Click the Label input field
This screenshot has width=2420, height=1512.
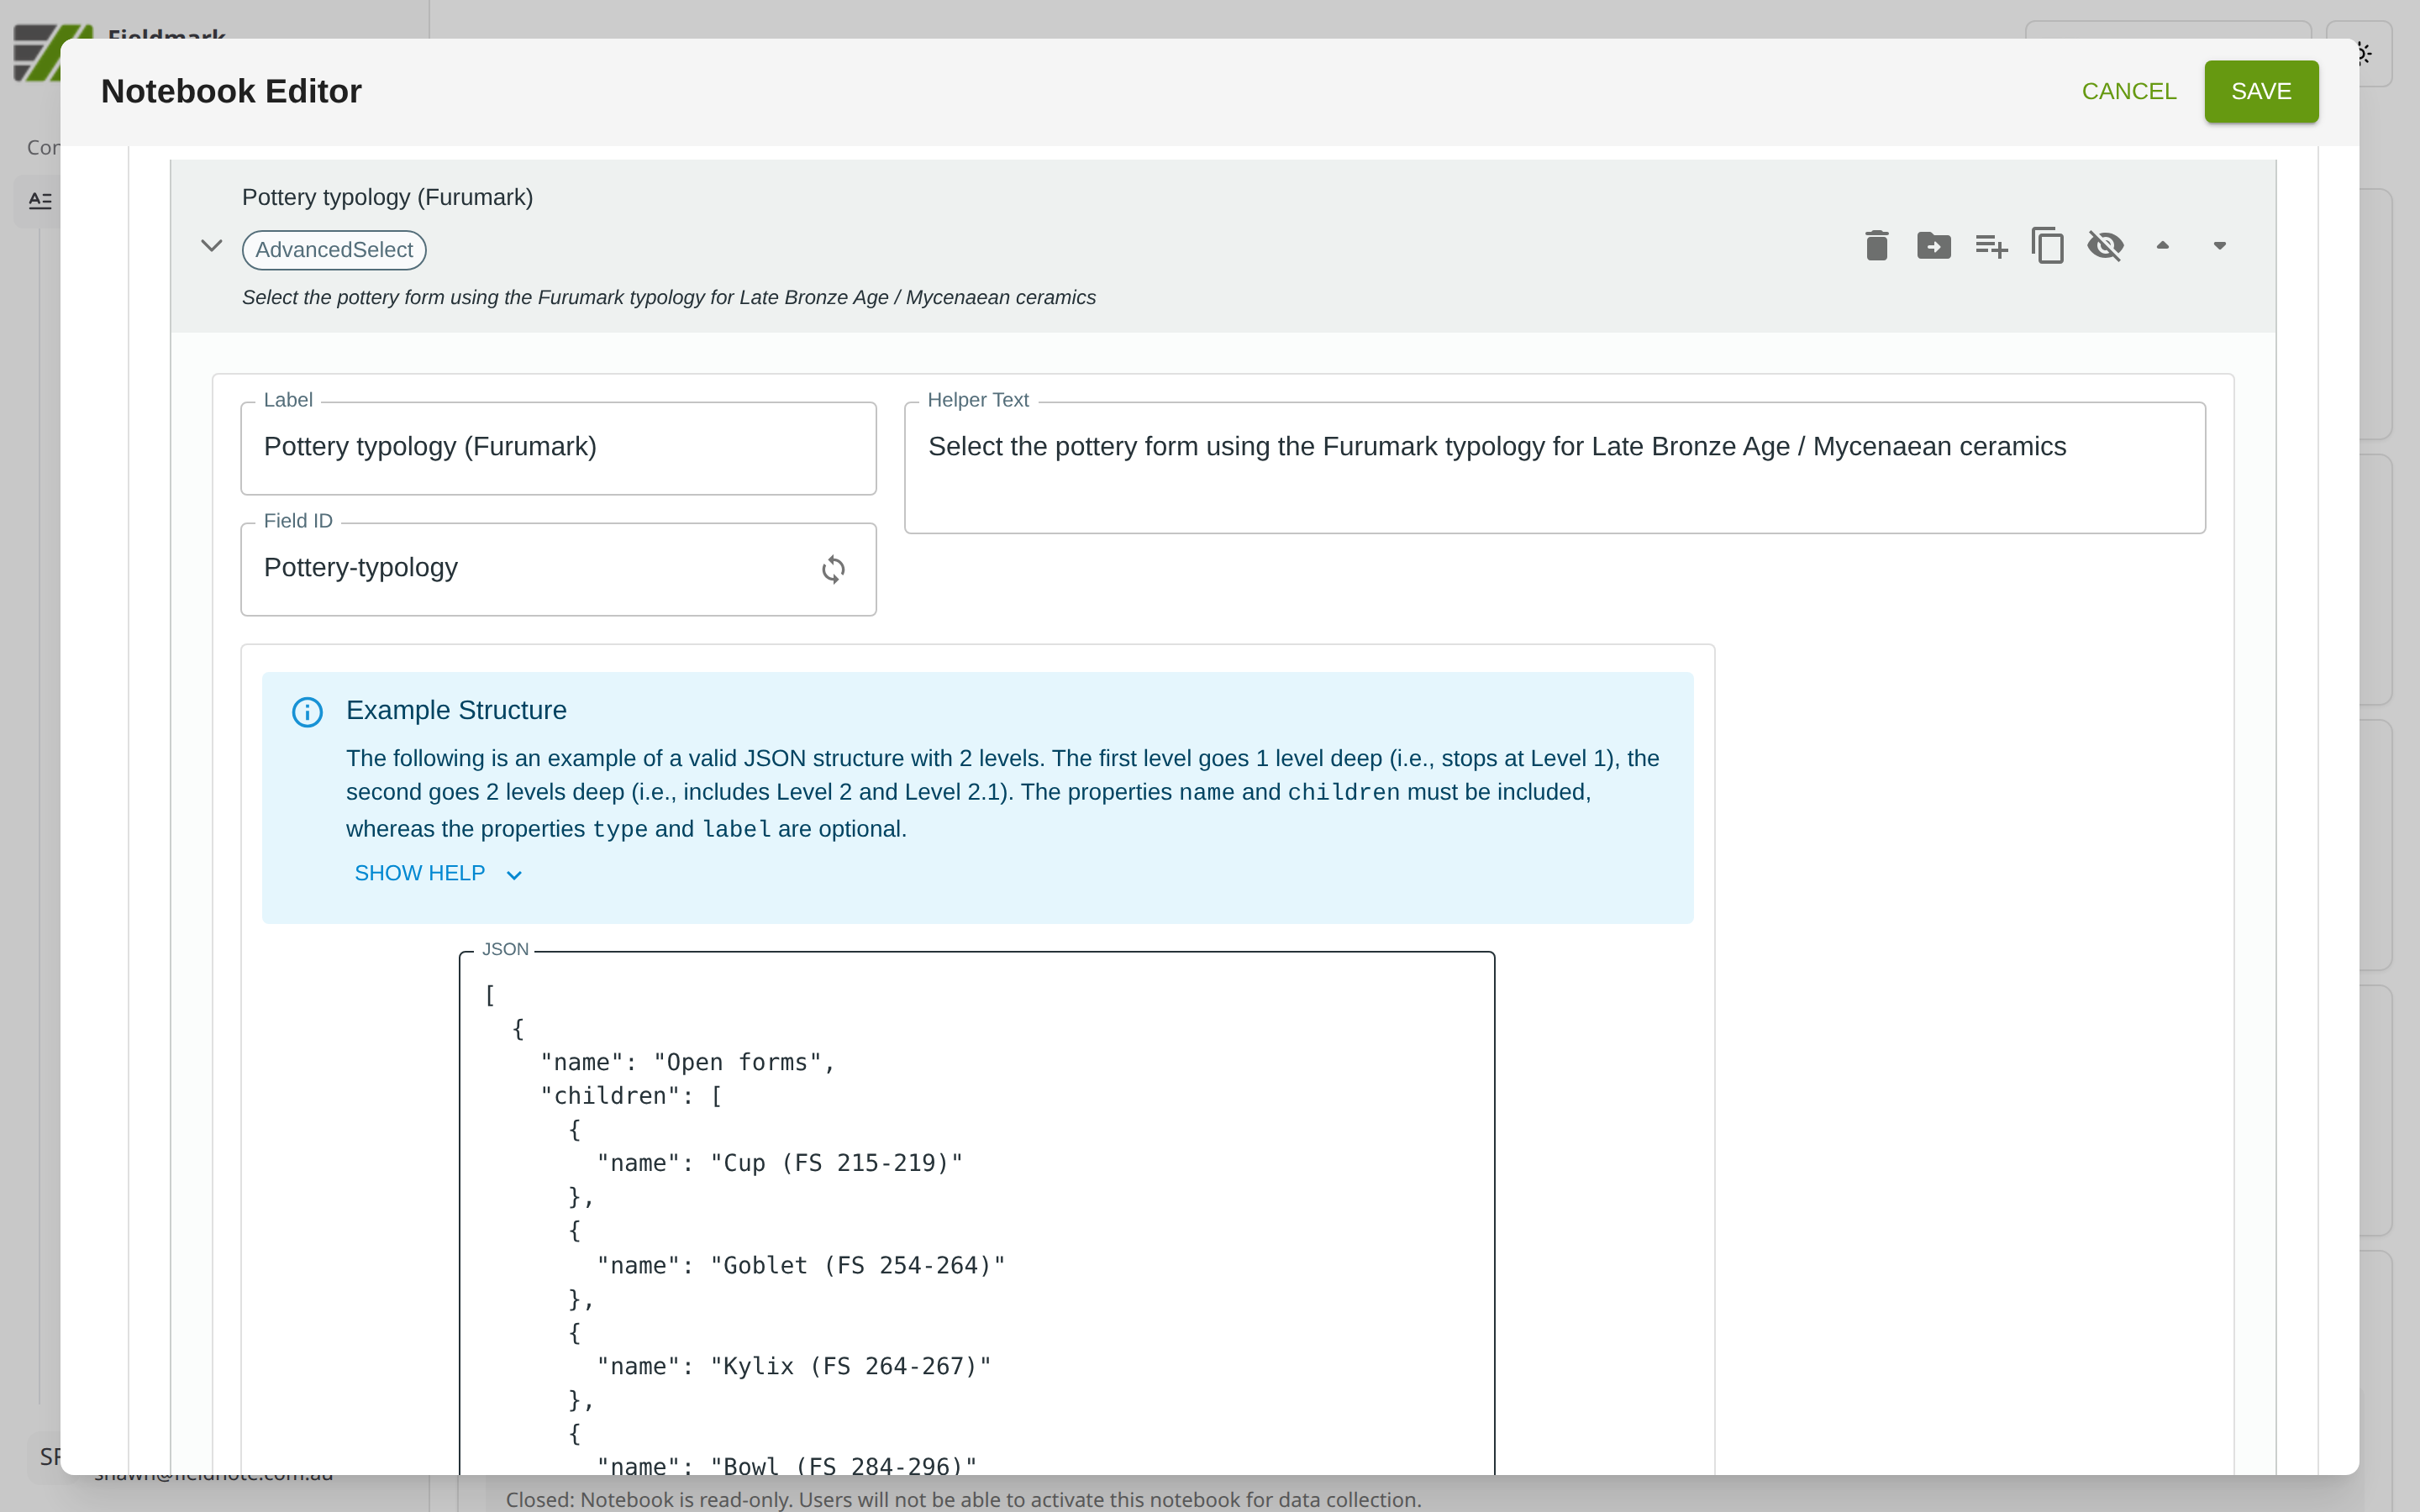(557, 447)
